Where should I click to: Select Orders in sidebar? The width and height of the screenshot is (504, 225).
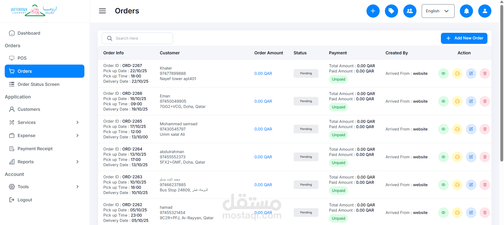[44, 71]
